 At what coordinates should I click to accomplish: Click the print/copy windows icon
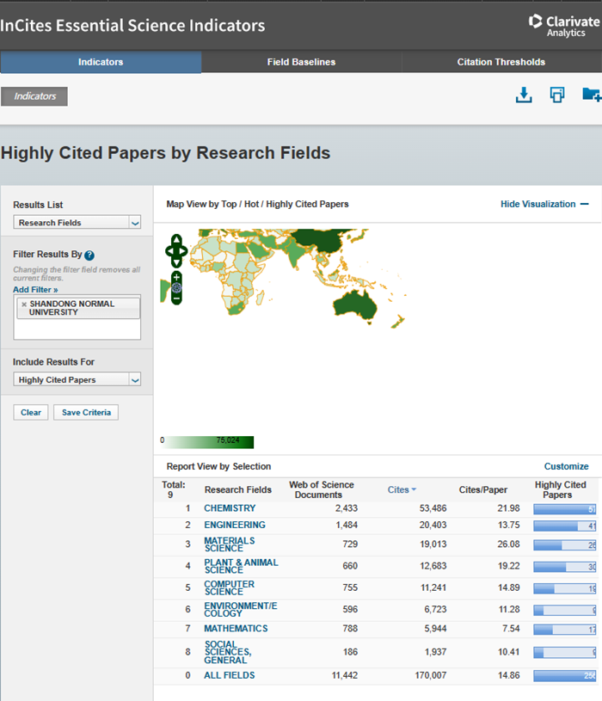coord(557,95)
